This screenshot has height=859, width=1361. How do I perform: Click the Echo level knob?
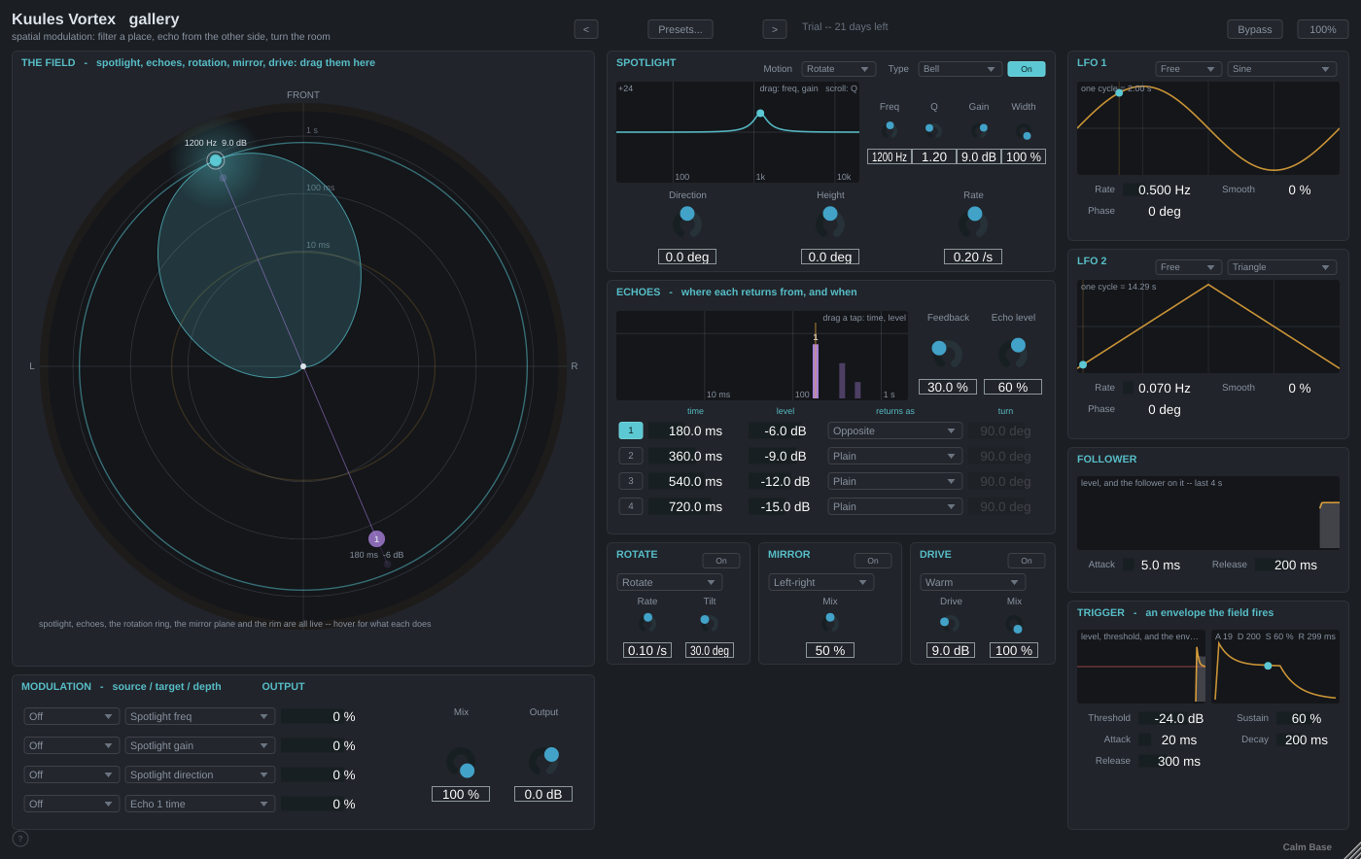pyautogui.click(x=1013, y=353)
